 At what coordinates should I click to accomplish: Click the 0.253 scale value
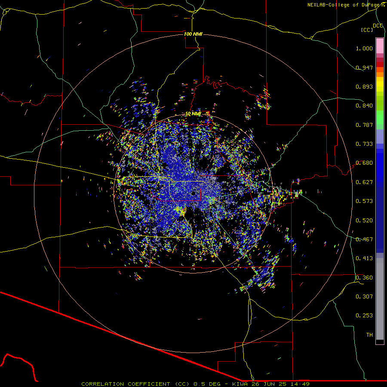[x=364, y=316]
